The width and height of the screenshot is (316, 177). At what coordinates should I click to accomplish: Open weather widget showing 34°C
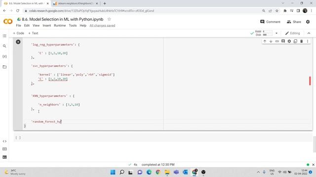[x=15, y=172]
